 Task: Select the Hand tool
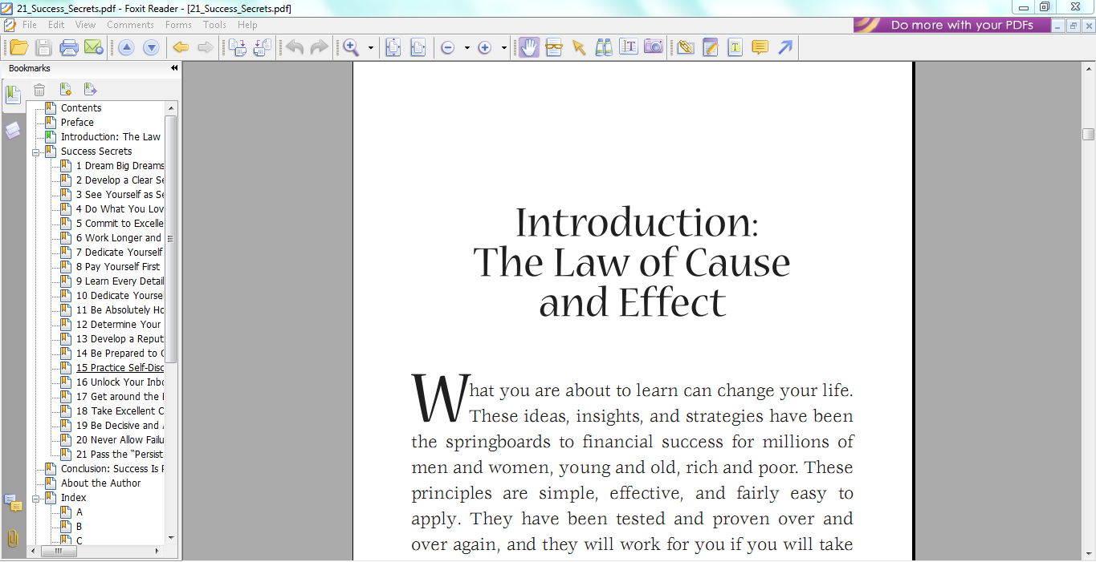tap(528, 47)
